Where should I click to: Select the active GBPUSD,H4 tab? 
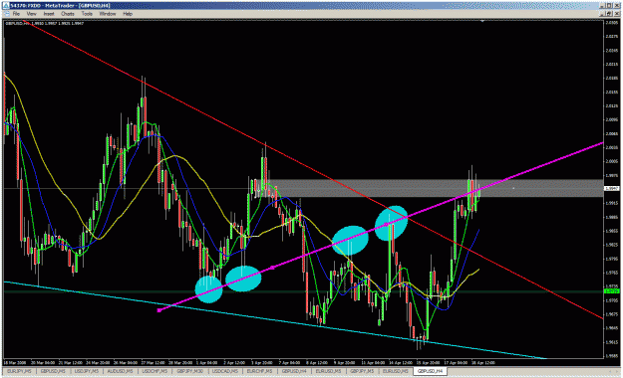pos(430,371)
